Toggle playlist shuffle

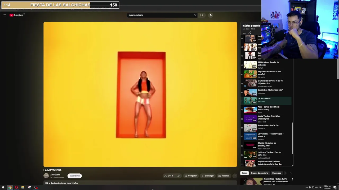(249, 32)
